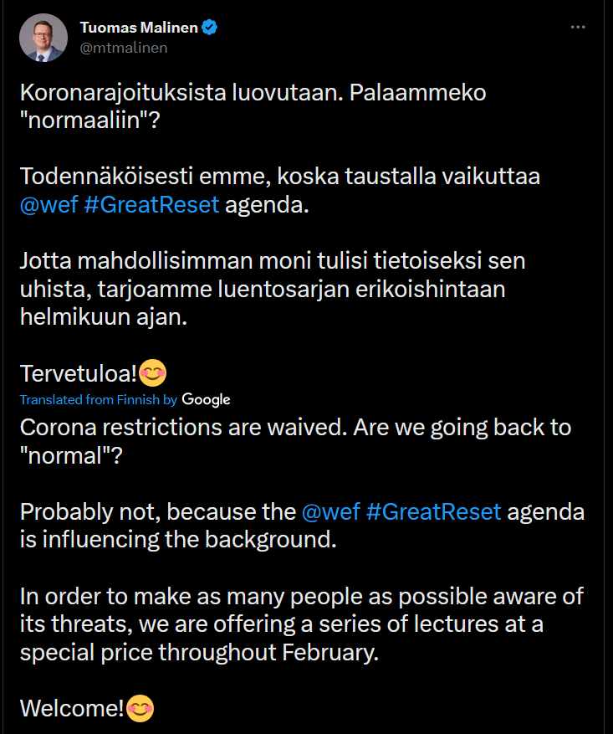Click the blue verified badge icon
Viewport: 613px width, 734px height.
click(209, 27)
